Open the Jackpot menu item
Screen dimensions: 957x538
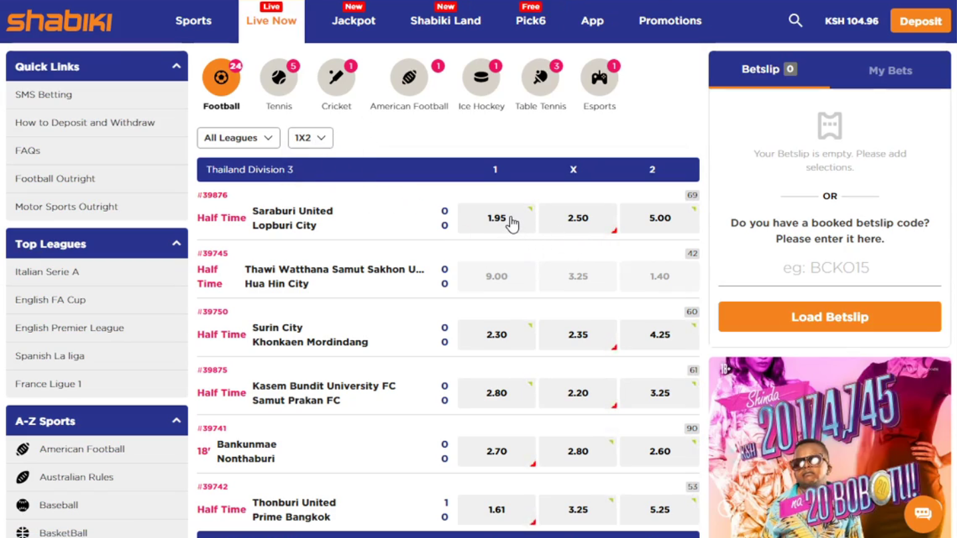[354, 21]
